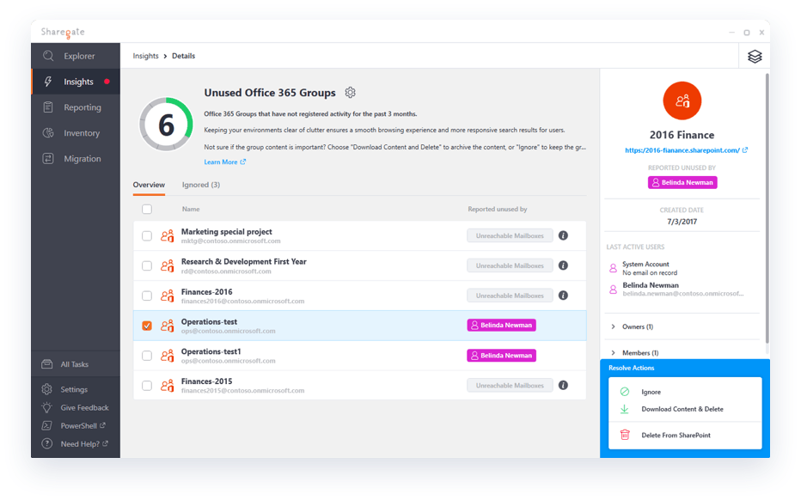Open the layers stack icon top right
The image size is (801, 500).
[755, 56]
